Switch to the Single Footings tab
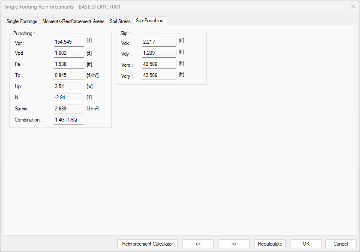360x252 pixels. [x=22, y=21]
